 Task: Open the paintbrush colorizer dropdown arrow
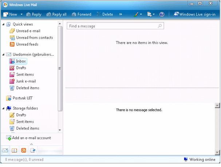[141, 14]
